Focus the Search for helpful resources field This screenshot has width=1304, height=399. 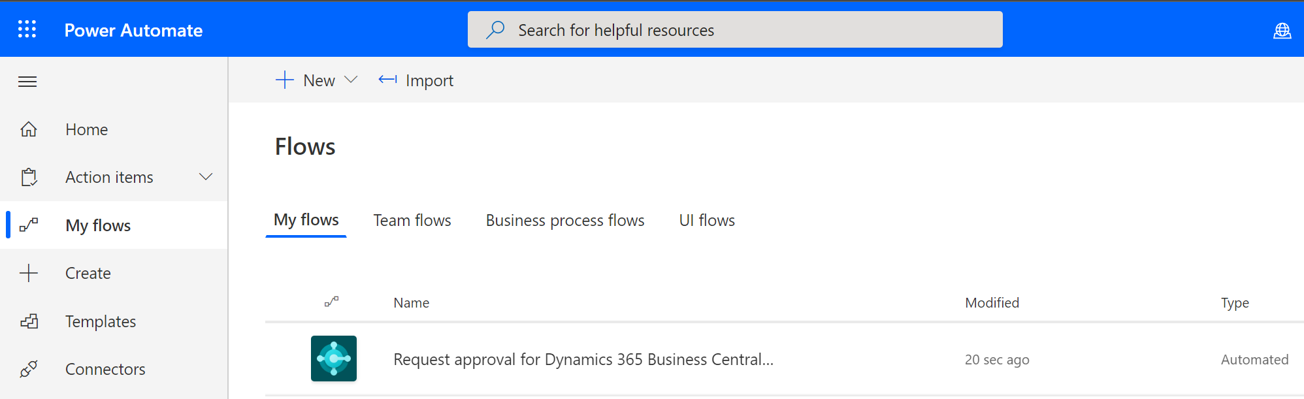pos(735,29)
